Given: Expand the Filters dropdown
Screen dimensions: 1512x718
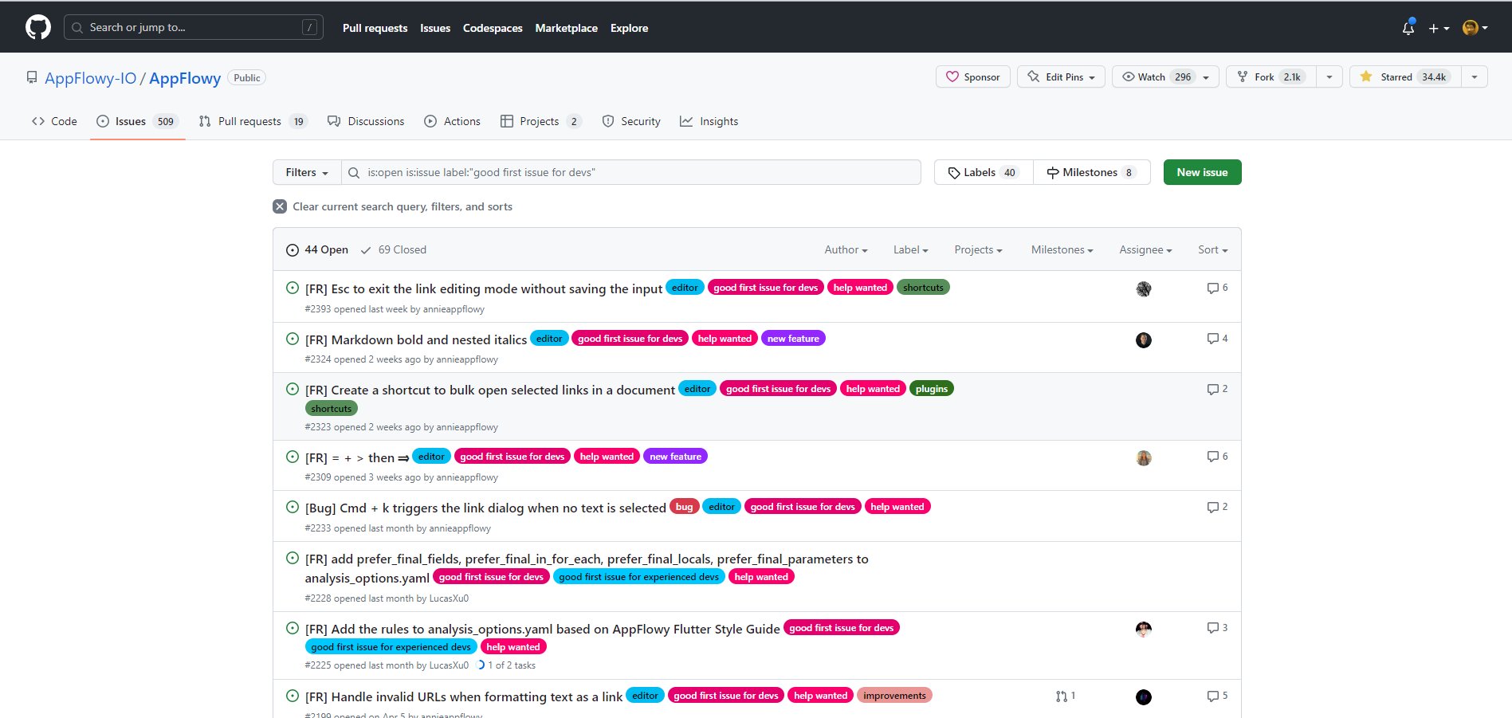Looking at the screenshot, I should [307, 172].
